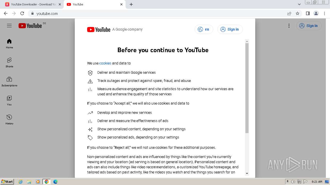Click the clock showing 8:21 AM
Image resolution: width=330 pixels, height=185 pixels.
click(x=317, y=182)
